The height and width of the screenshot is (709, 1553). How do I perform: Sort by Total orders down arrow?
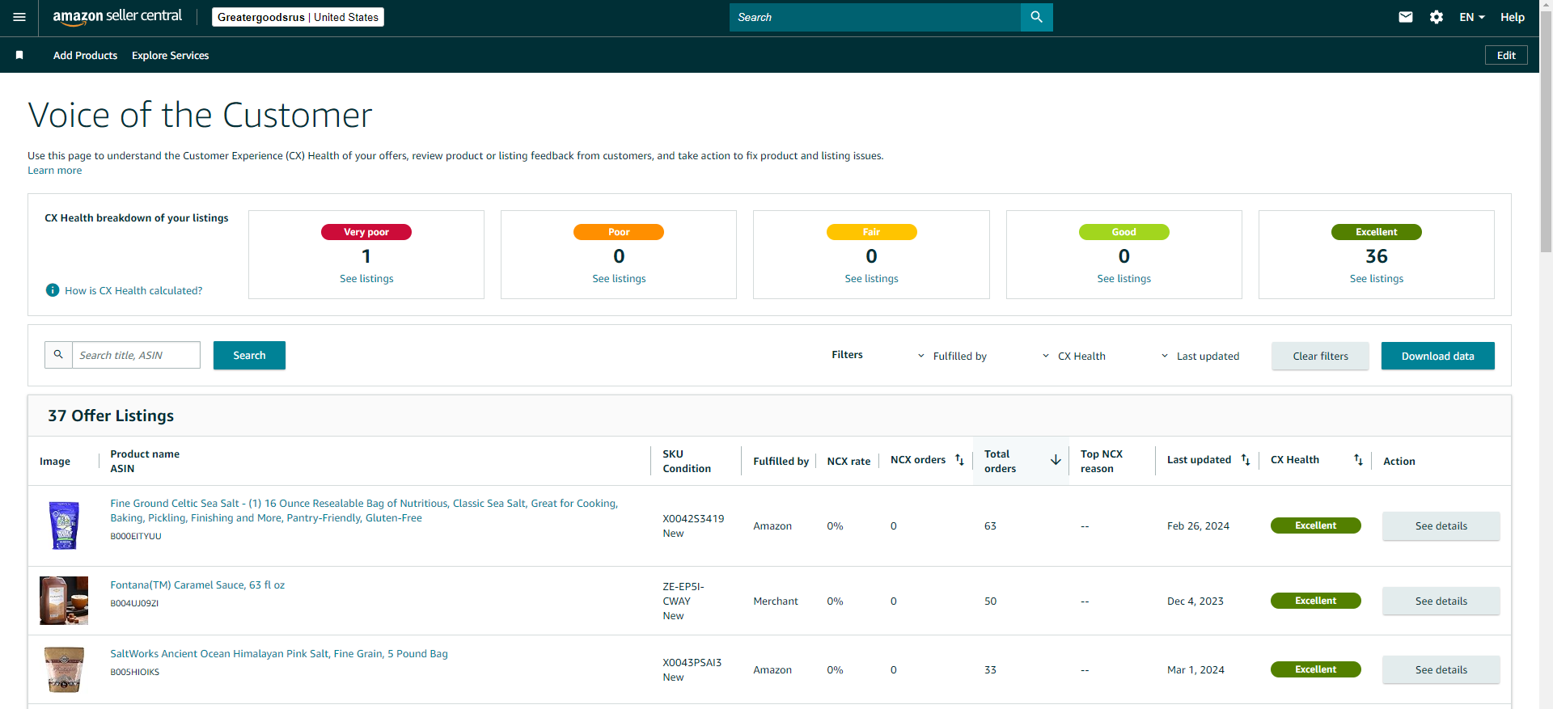tap(1056, 460)
